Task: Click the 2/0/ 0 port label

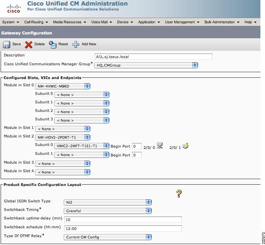Action: click(x=149, y=148)
